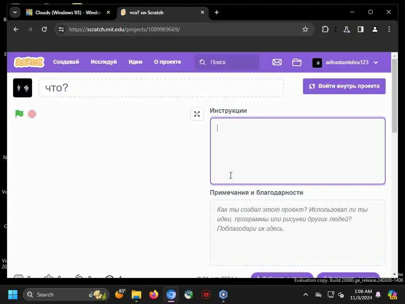The height and width of the screenshot is (304, 405).
Task: Click the search magnifier icon in Scratch
Action: [x=202, y=62]
